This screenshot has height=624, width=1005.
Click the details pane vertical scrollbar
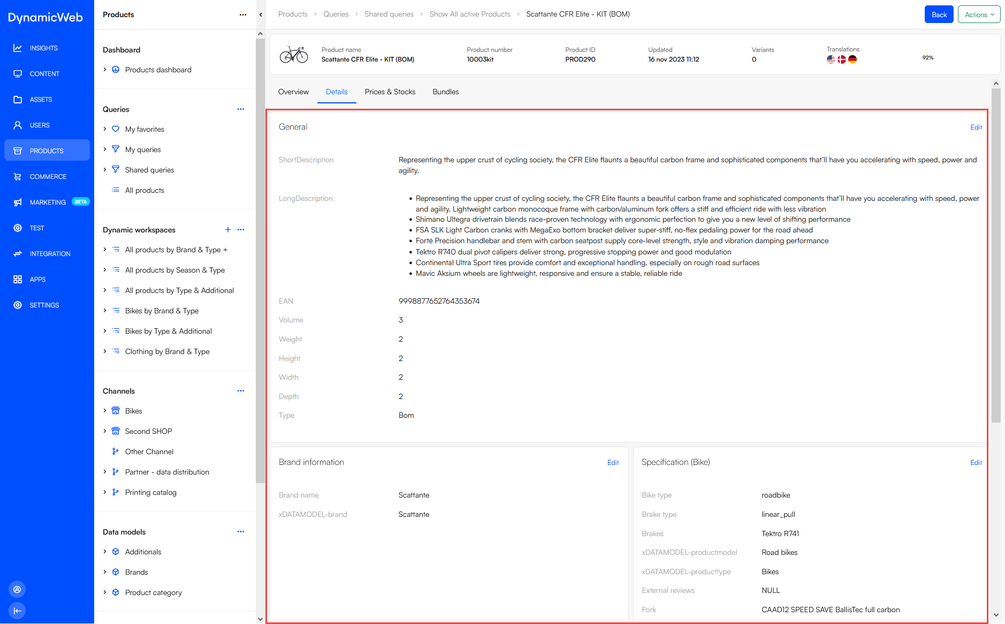(x=996, y=256)
